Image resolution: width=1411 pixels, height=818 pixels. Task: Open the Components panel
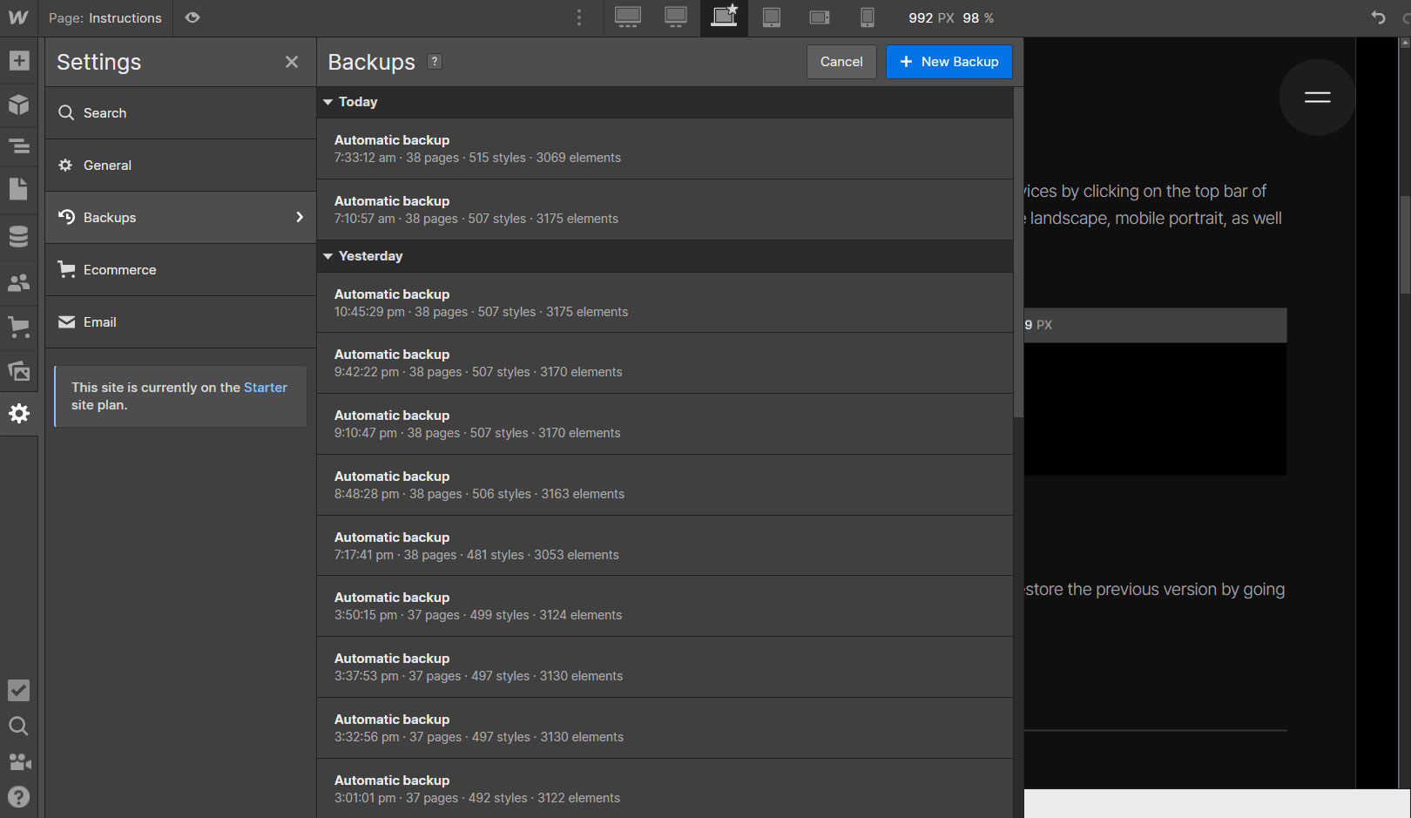[x=19, y=105]
